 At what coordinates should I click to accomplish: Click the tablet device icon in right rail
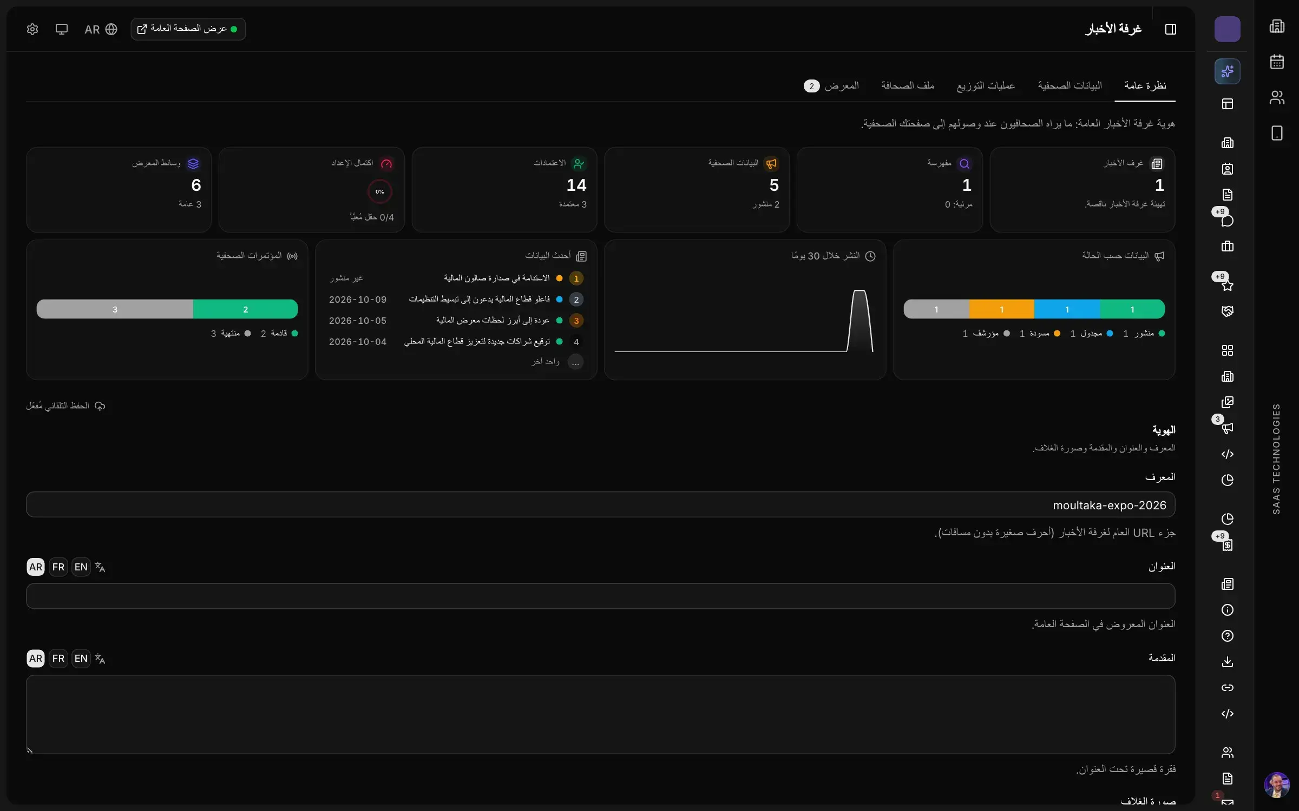[1277, 133]
